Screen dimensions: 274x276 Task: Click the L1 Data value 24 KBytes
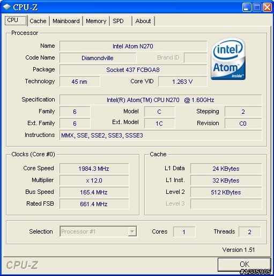tap(226, 169)
